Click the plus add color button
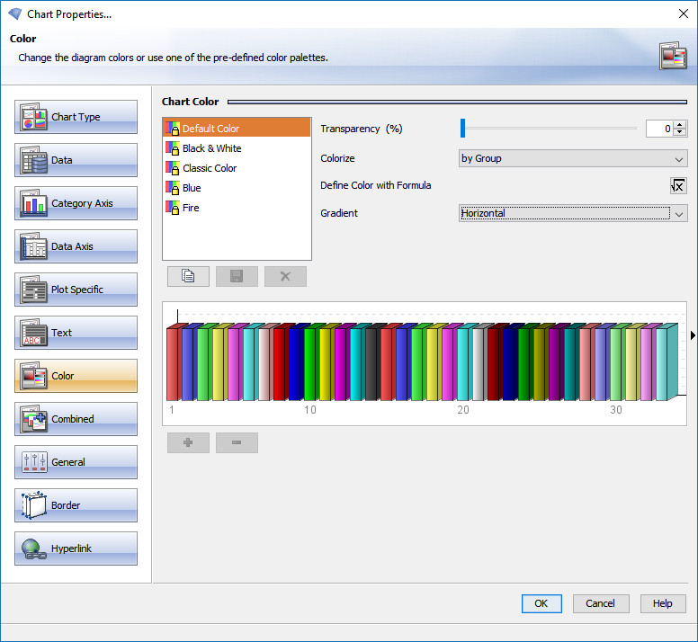698x642 pixels. [188, 442]
